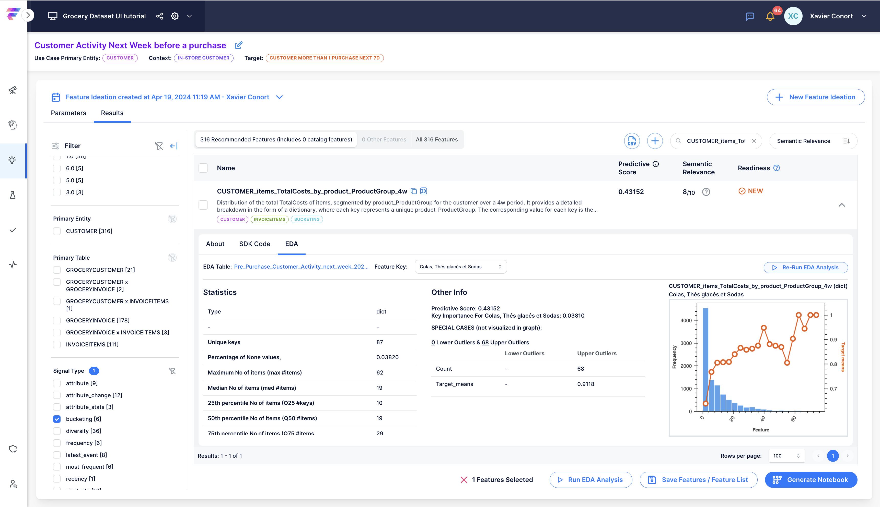The image size is (880, 507).
Task: Click the share icon beside tutorial title
Action: coord(160,16)
